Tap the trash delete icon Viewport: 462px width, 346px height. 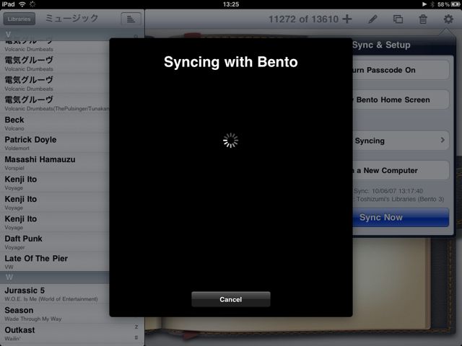[423, 19]
